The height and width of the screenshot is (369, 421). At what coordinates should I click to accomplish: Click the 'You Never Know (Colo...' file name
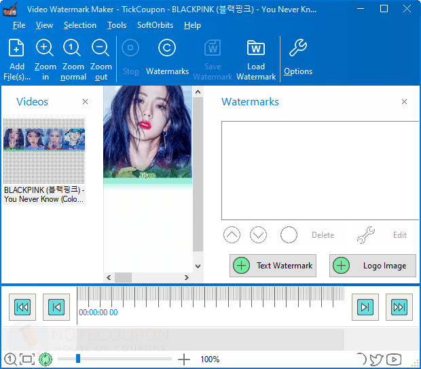pos(43,199)
